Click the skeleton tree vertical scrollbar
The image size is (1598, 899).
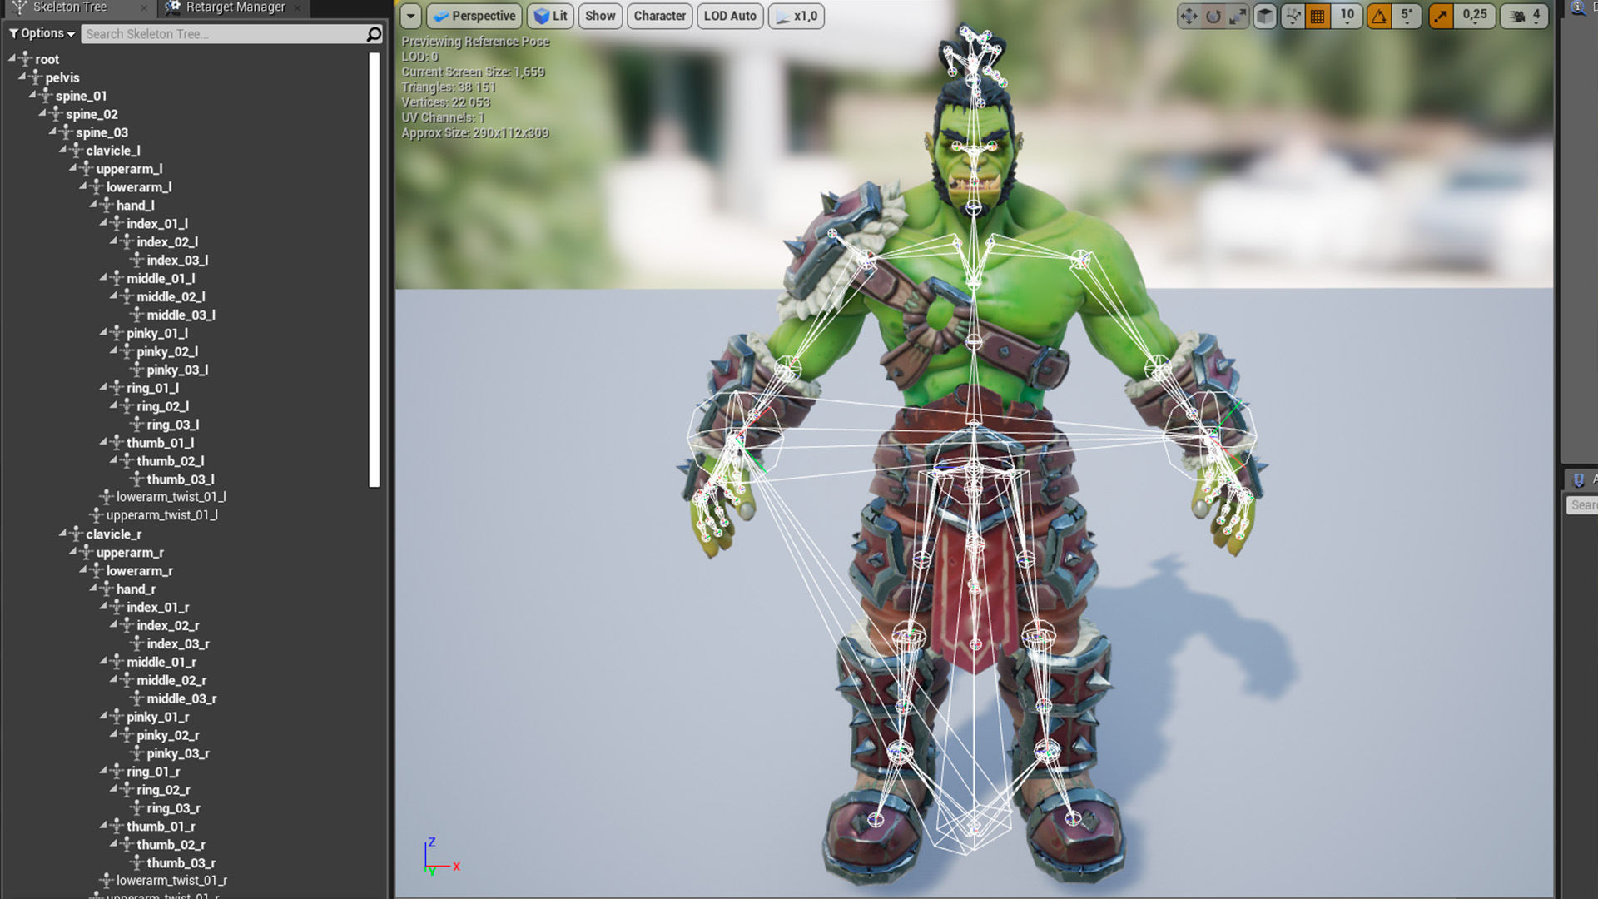tap(375, 269)
